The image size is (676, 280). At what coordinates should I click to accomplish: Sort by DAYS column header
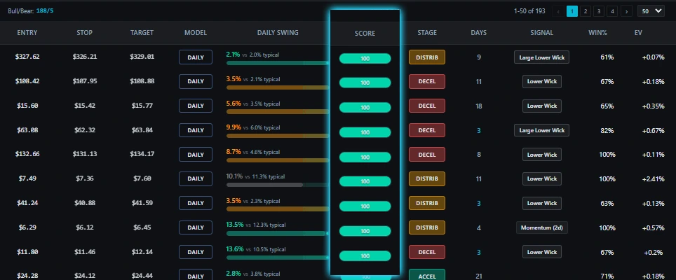(x=478, y=33)
